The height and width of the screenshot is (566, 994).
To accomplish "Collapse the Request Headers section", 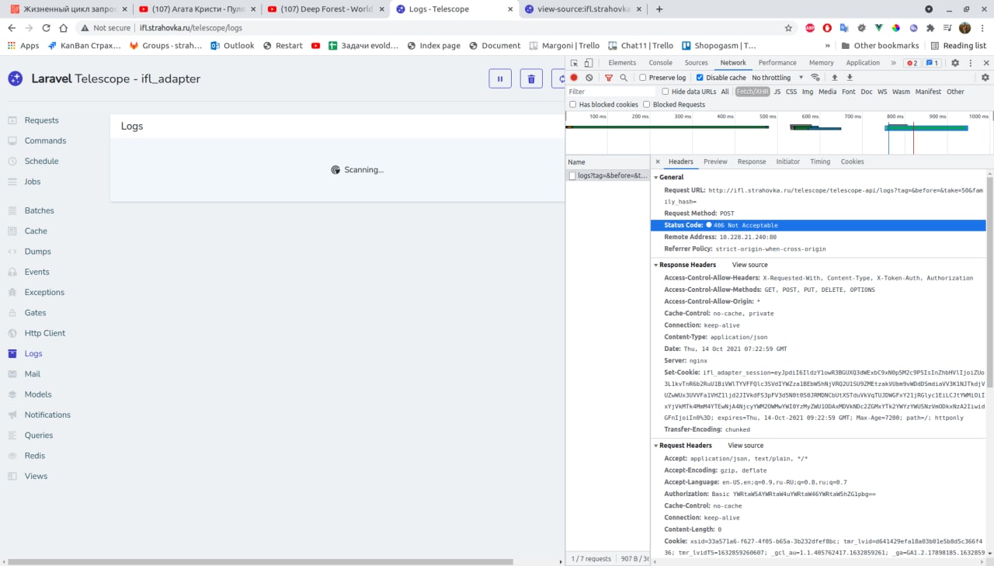I will pos(656,446).
